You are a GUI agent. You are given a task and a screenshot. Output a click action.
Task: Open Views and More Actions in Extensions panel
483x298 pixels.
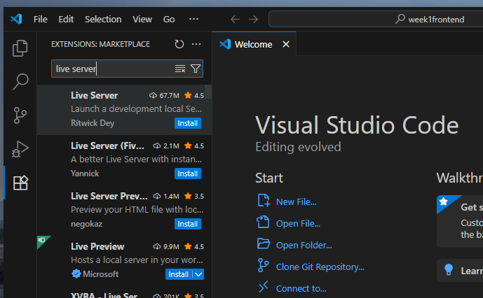[196, 44]
